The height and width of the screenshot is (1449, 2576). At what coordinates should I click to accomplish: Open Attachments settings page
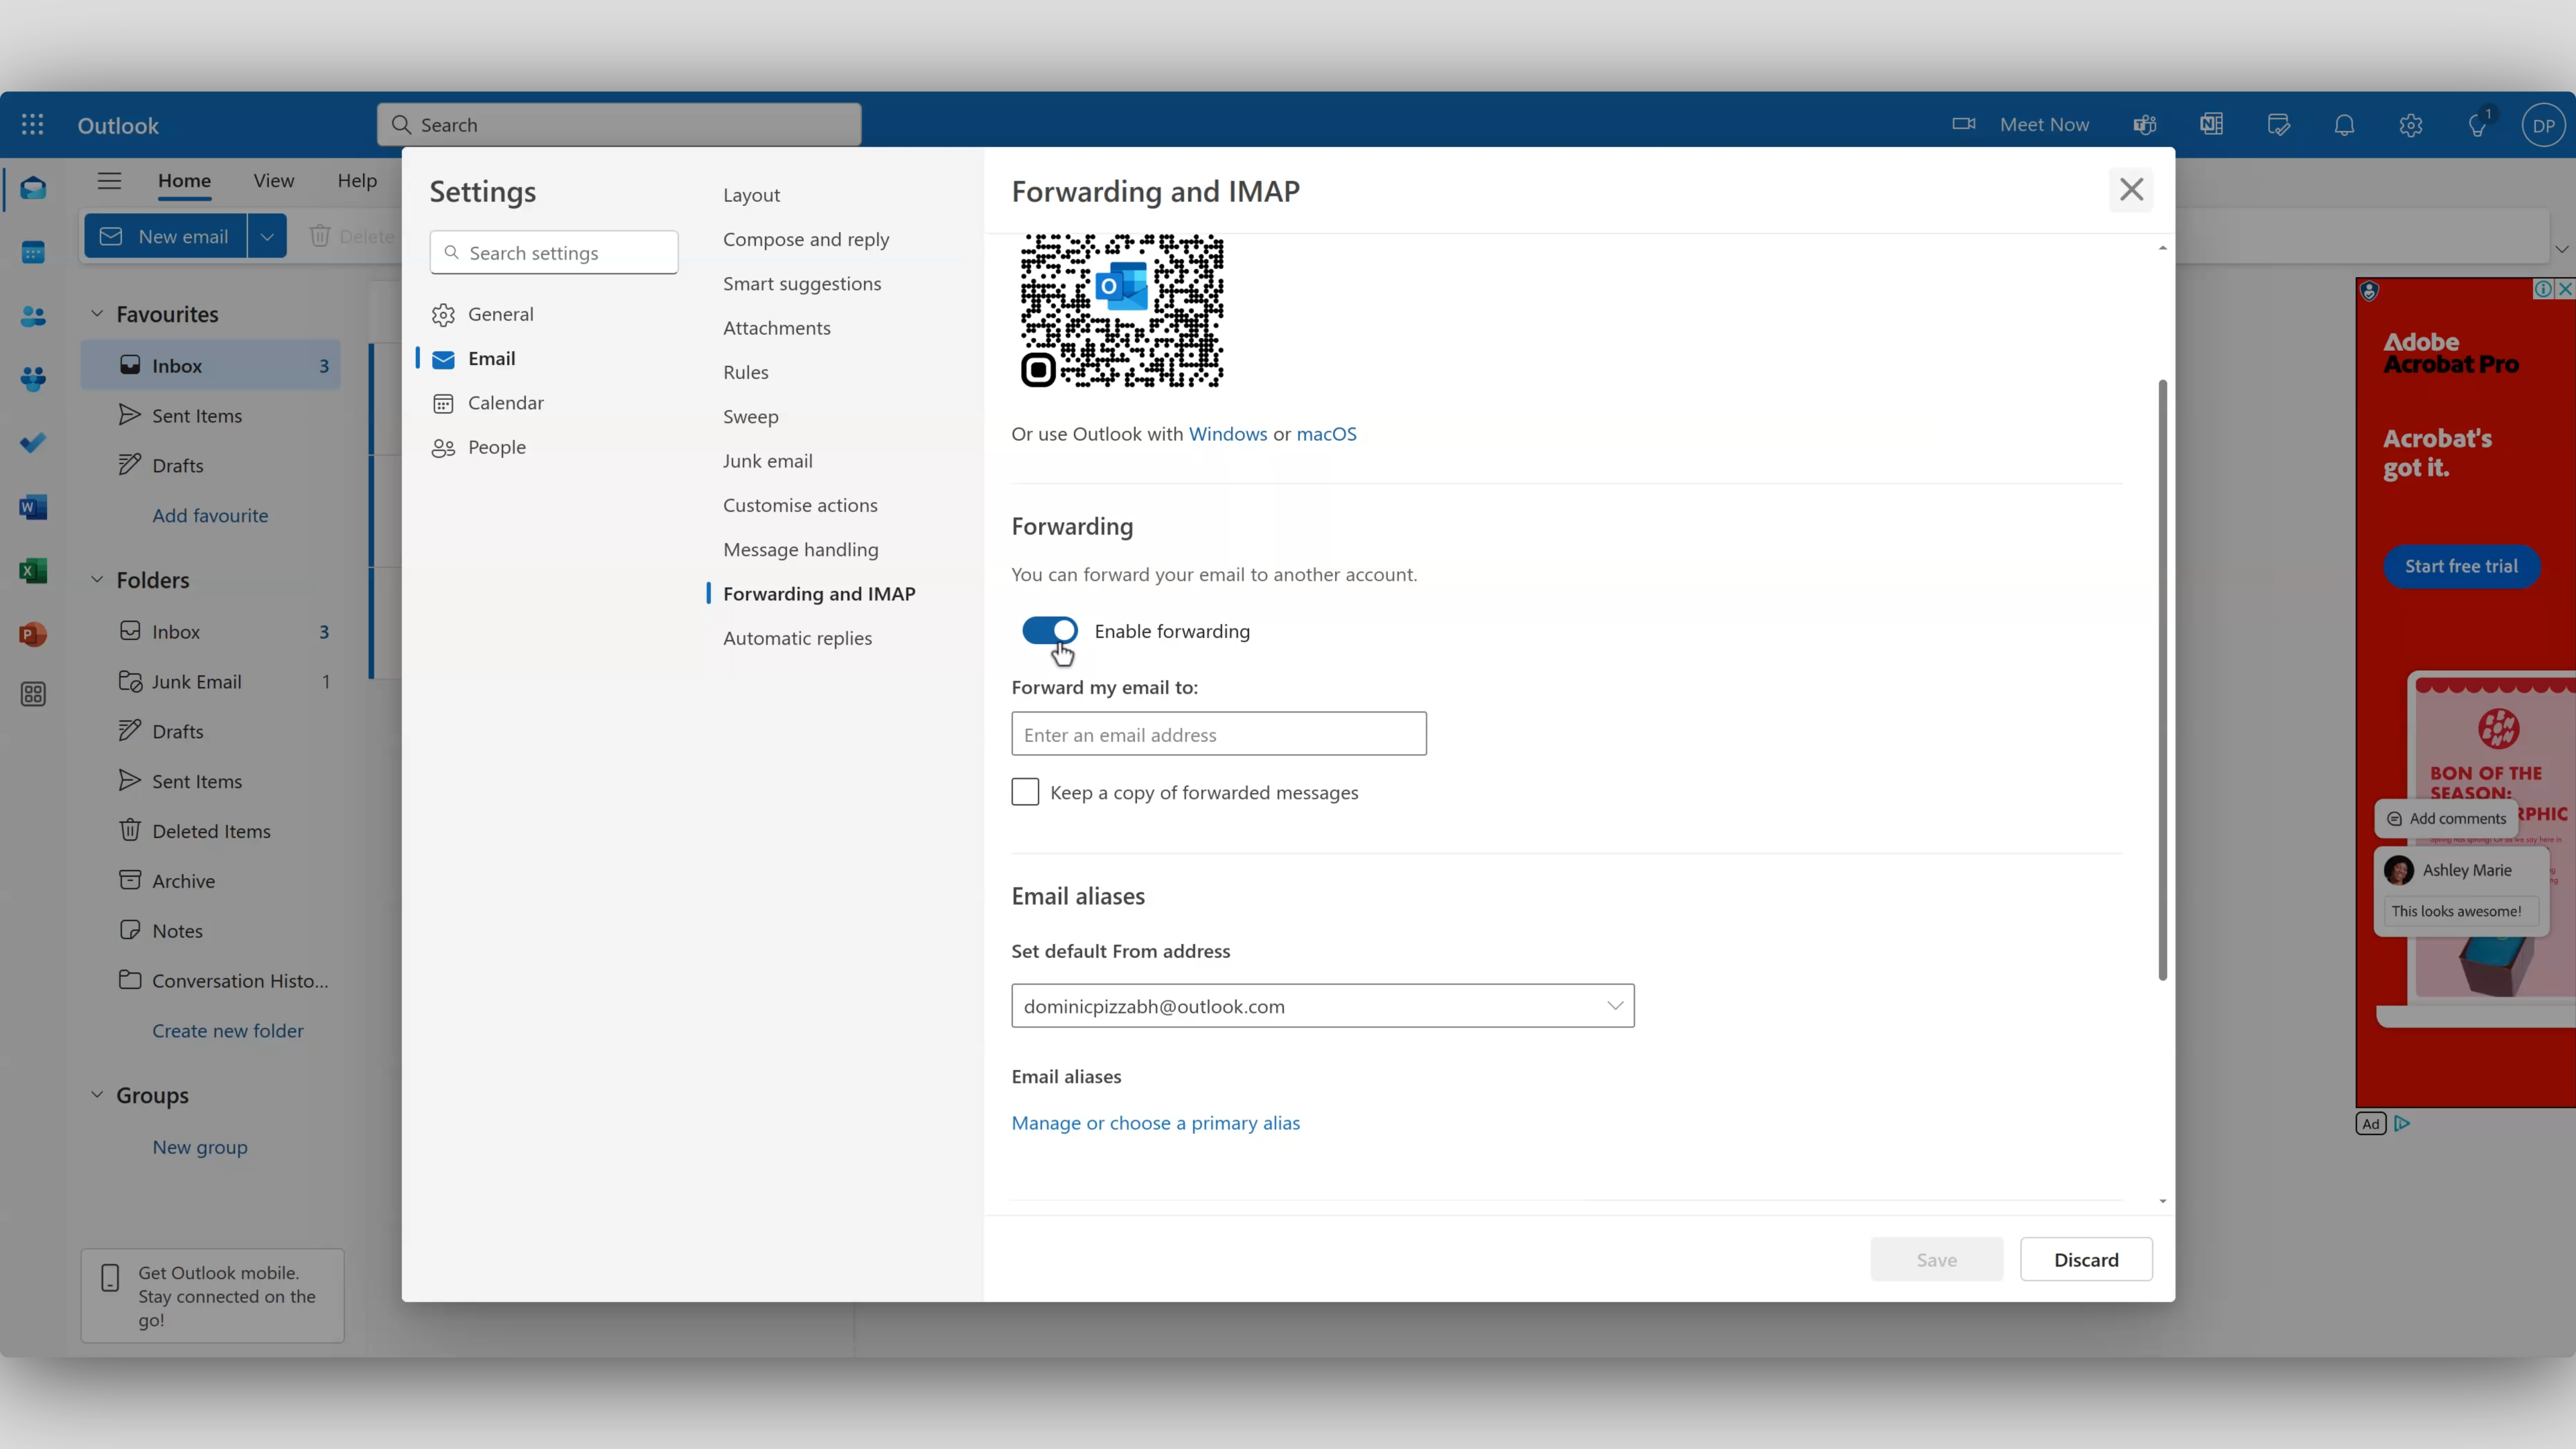tap(777, 328)
